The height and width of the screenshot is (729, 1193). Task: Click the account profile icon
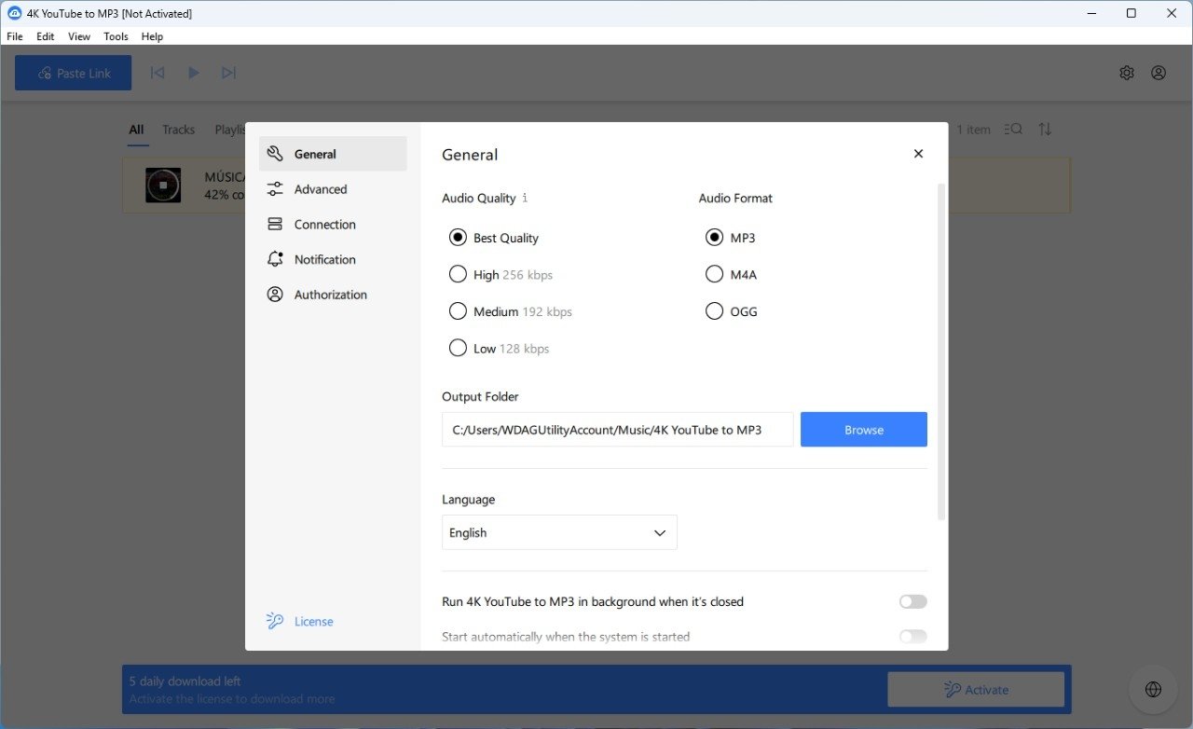[1159, 73]
